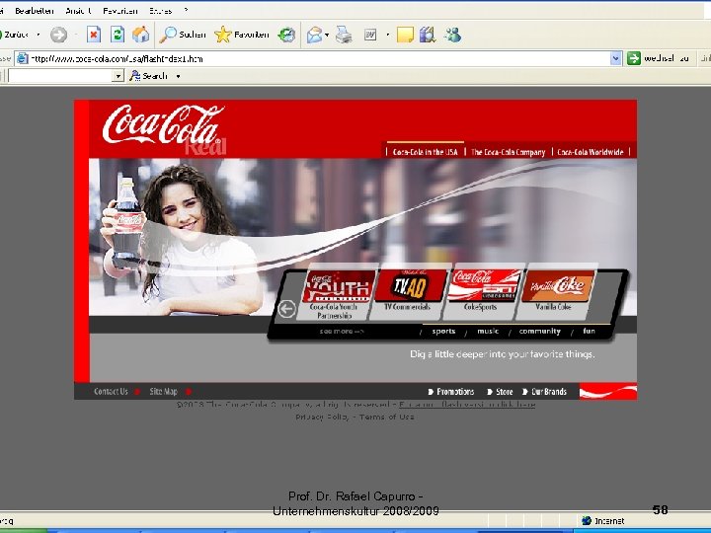
Task: Click the address bar URL field
Action: (320, 58)
